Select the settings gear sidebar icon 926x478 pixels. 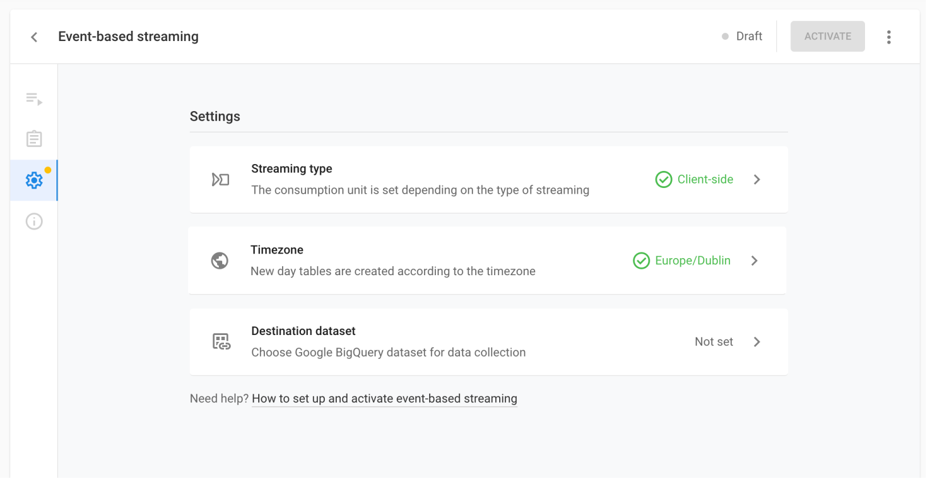[34, 180]
